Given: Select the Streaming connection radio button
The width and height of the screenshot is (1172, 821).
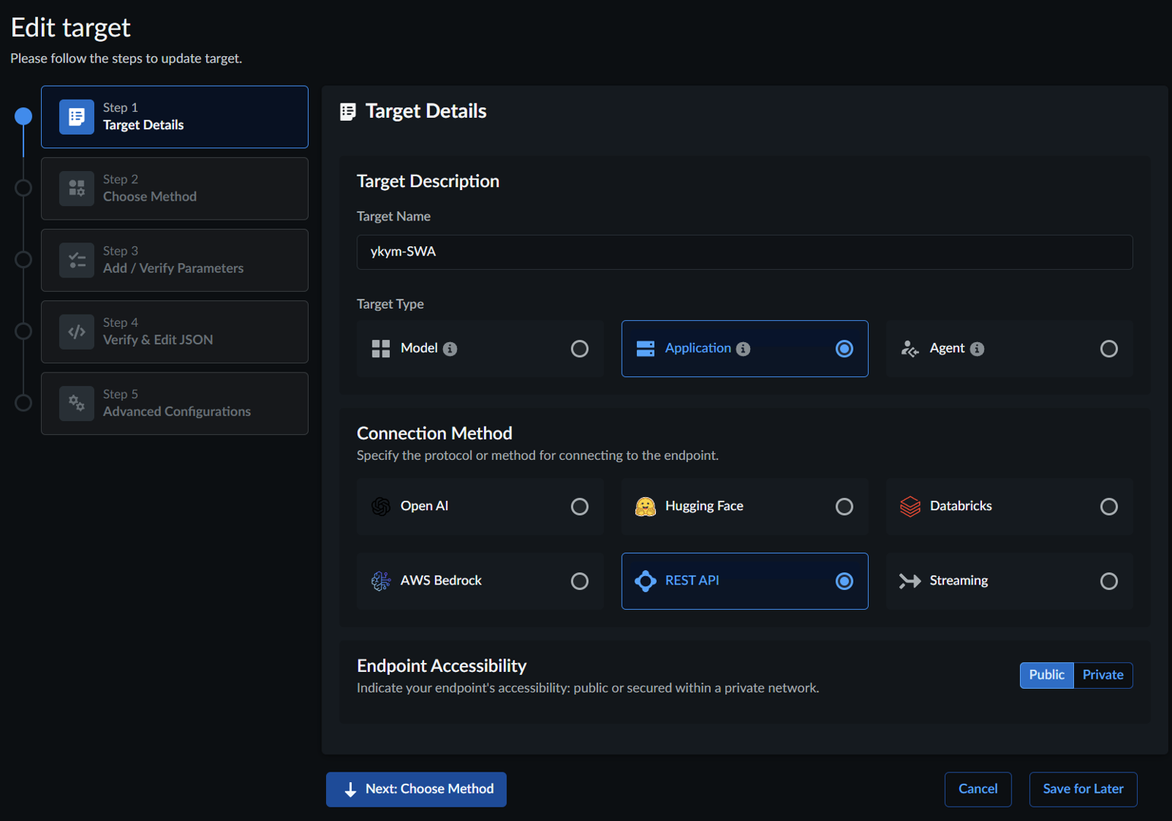Looking at the screenshot, I should 1108,582.
